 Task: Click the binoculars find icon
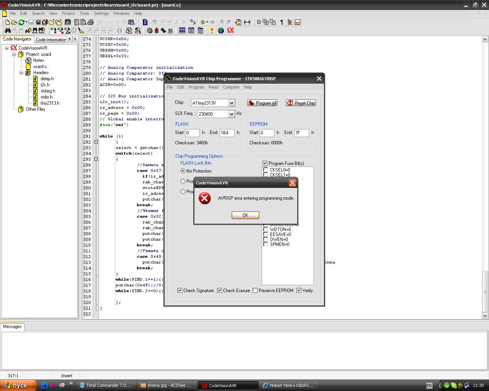(7, 31)
